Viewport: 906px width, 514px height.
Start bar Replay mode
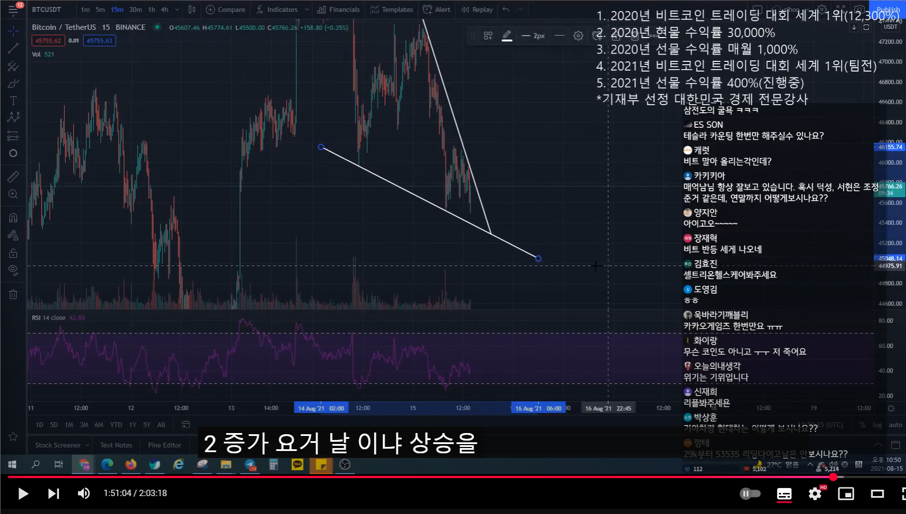pyautogui.click(x=477, y=9)
